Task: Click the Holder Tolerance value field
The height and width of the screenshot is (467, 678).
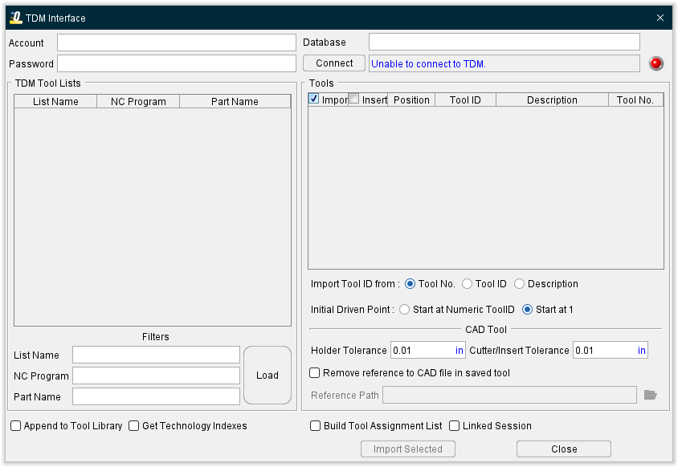Action: (x=428, y=350)
